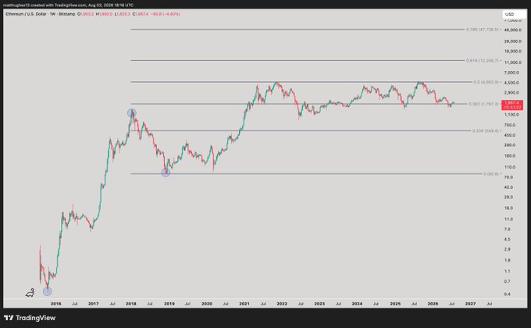This screenshot has height=328, width=531.
Task: Select the circle marker at the 2018 peak
Action: point(132,113)
